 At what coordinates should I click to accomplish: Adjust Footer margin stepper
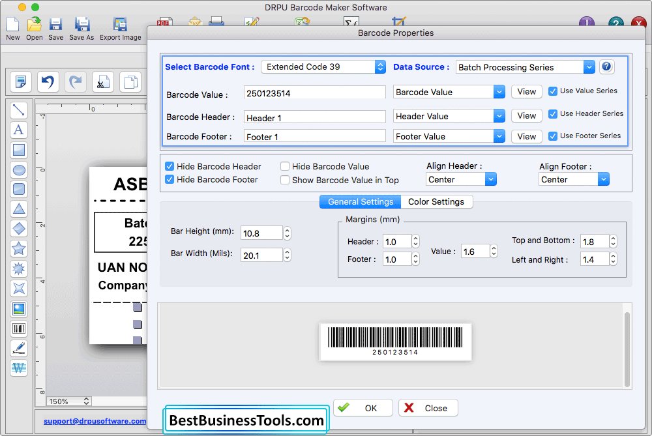[415, 259]
